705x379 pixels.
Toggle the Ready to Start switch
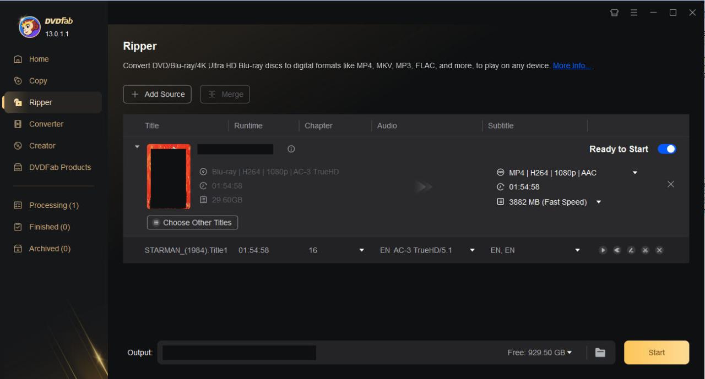(x=667, y=149)
